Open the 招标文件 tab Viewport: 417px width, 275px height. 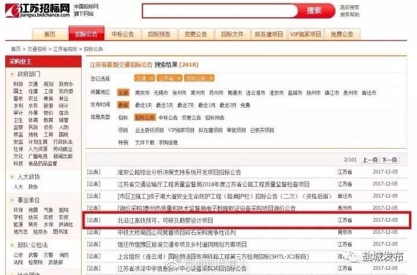point(232,34)
